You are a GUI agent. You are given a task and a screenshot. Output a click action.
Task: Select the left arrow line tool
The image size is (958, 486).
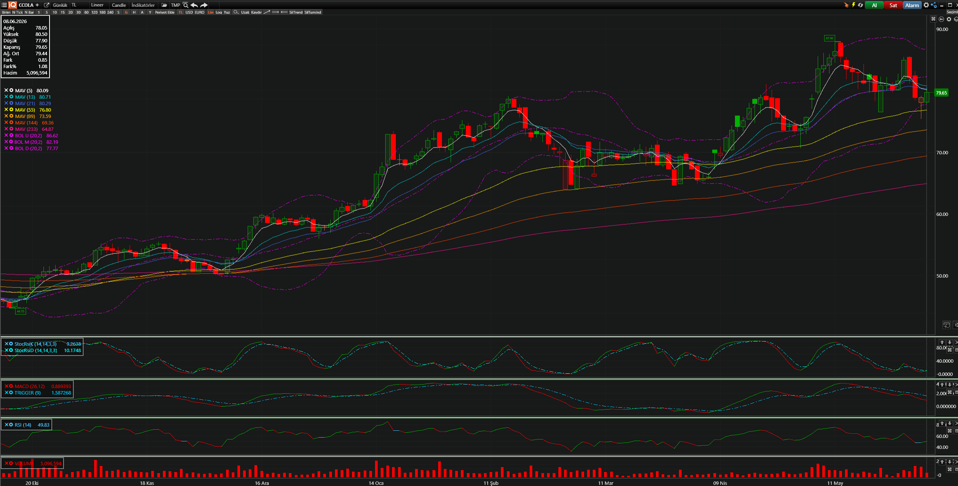coord(284,12)
